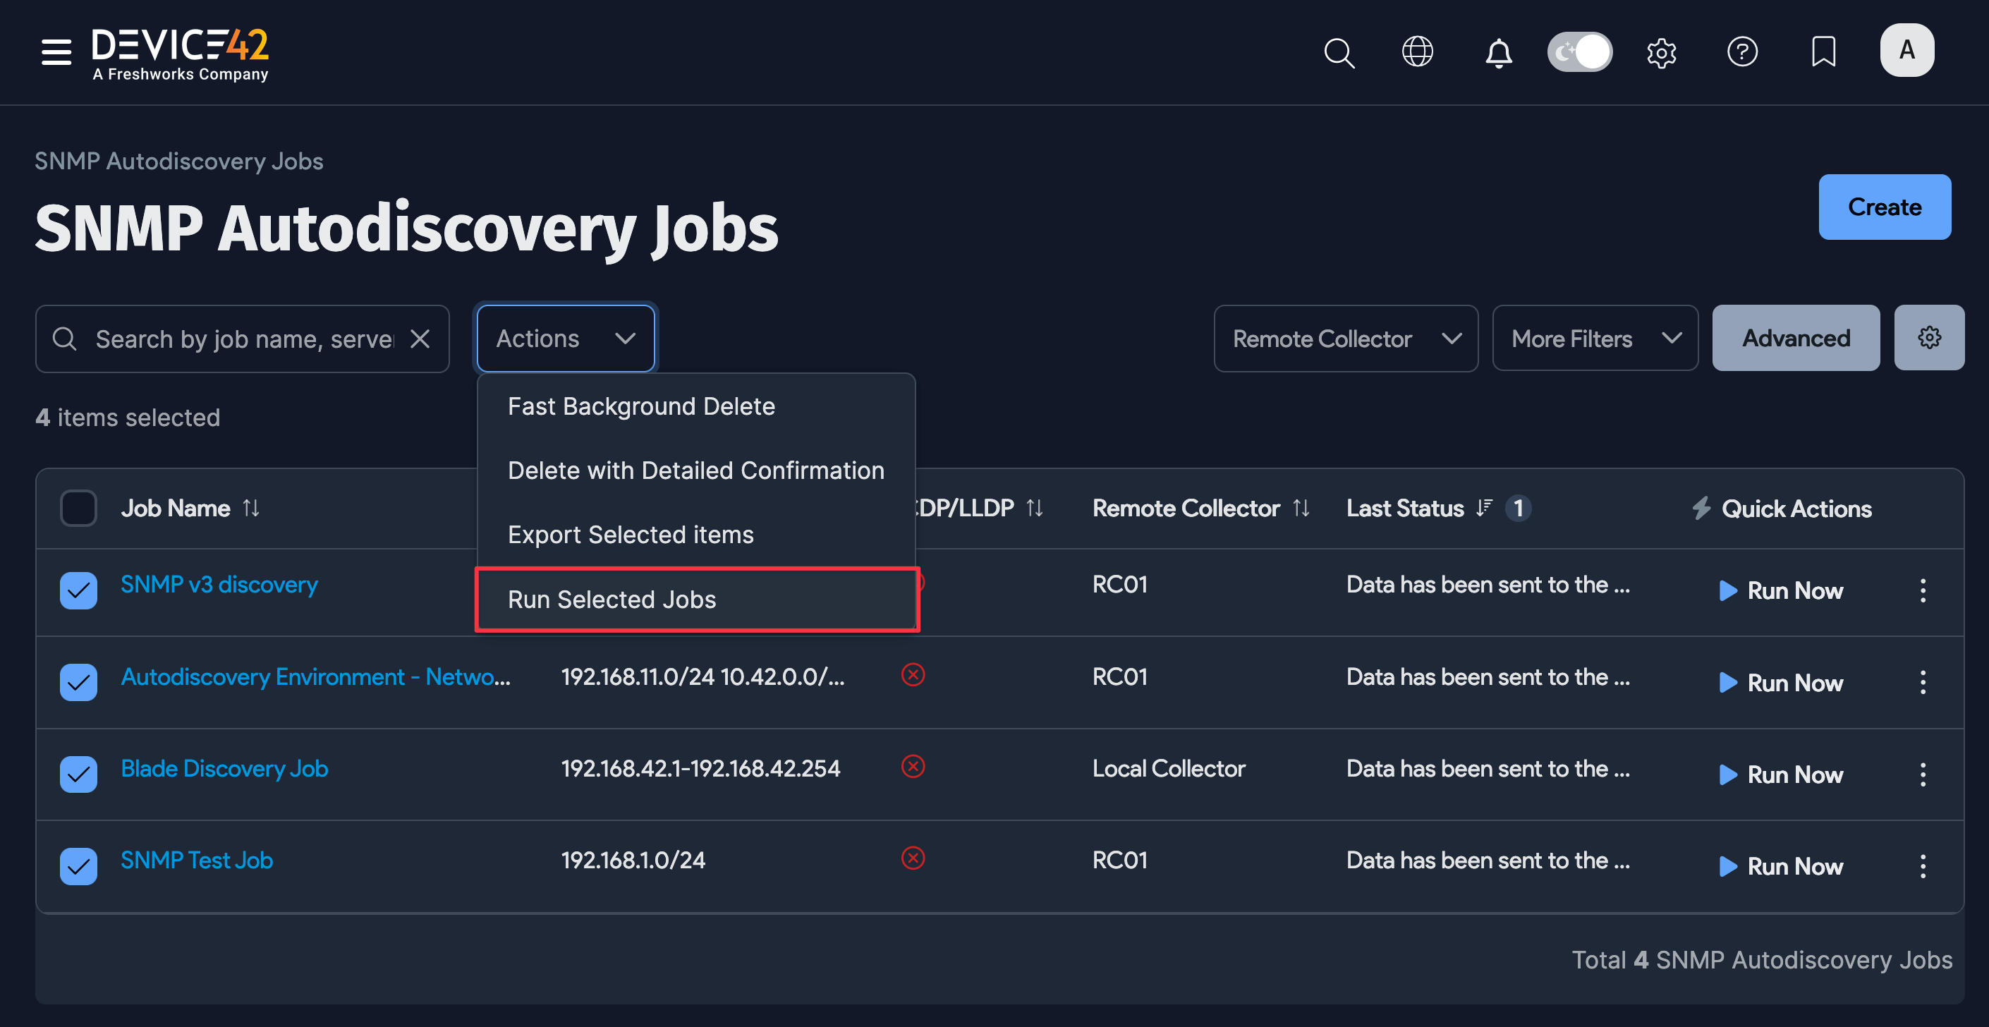The height and width of the screenshot is (1027, 1989).
Task: Open the More Filters dropdown
Action: [1595, 337]
